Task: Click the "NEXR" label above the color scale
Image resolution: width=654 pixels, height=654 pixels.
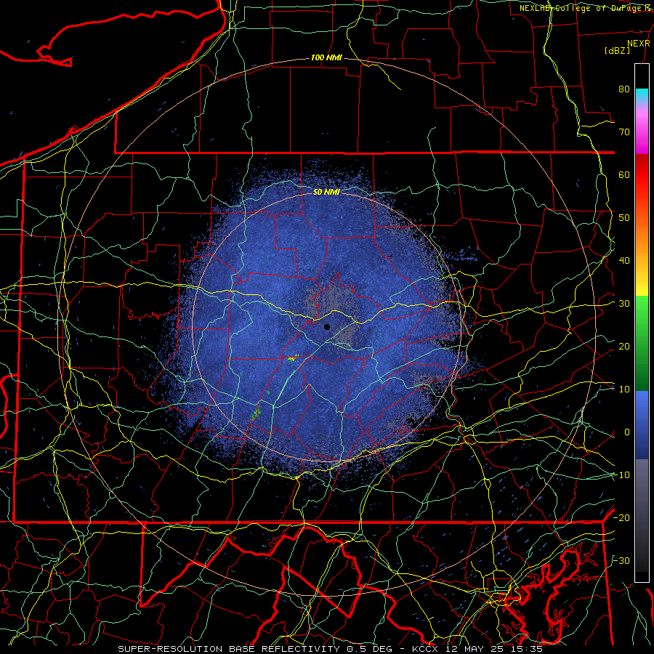Action: pos(638,44)
